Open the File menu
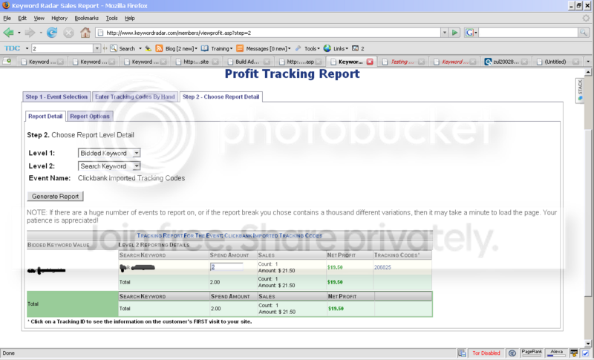 [x=7, y=18]
